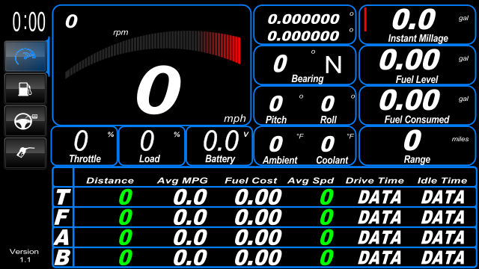
Task: Click the Version 1.1 label
Action: (25, 256)
